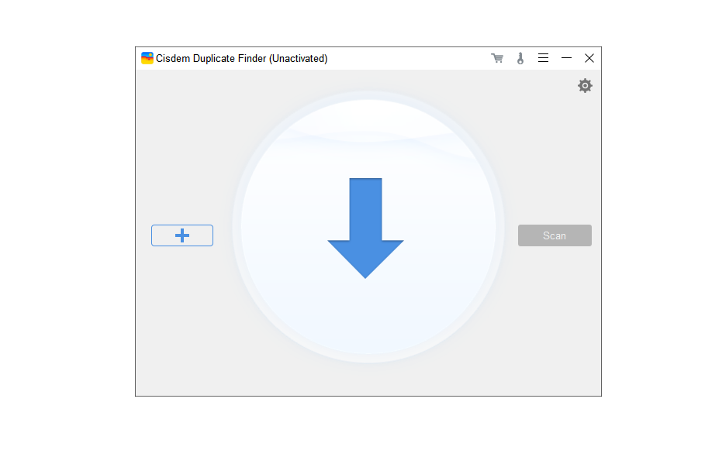The image size is (705, 450).
Task: Open the hamburger menu
Action: [543, 58]
